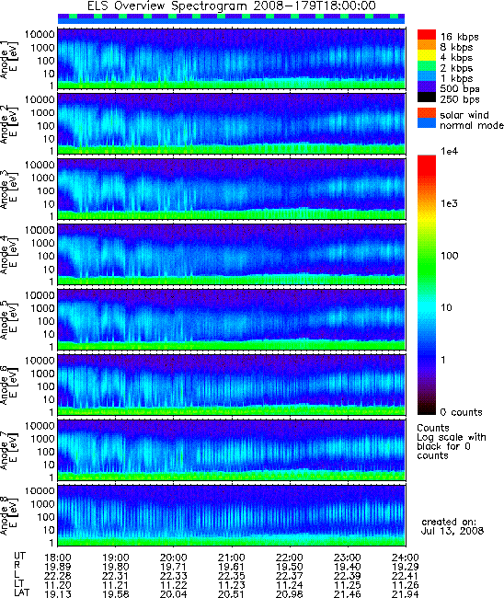Click the Anode 7 spectrogram panel
Screen dimensions: 504x598
click(232, 450)
